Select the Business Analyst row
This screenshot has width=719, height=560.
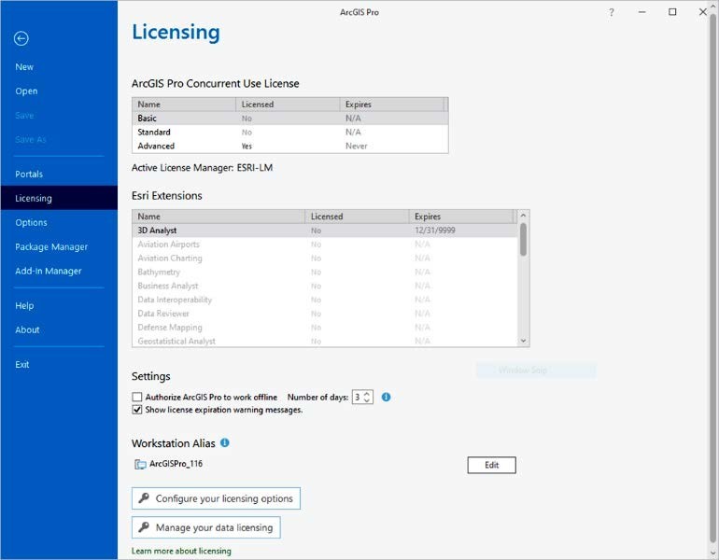(x=325, y=286)
